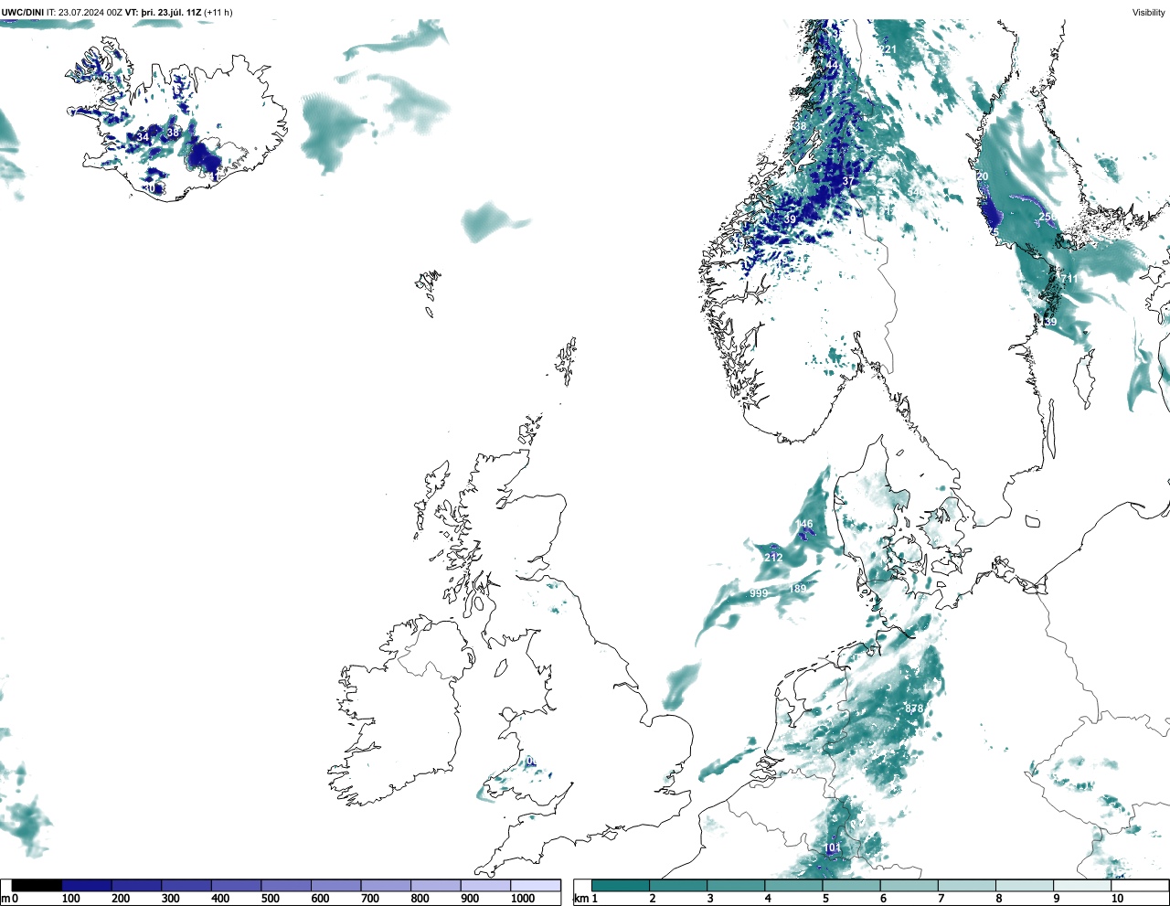Viewport: 1170px width, 906px height.
Task: Select the 4–5 km teal legend swatch
Action: tap(794, 885)
